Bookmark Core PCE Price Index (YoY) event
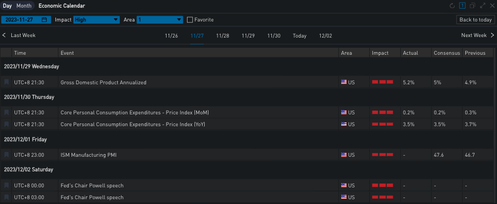Image resolution: width=497 pixels, height=204 pixels. point(6,125)
